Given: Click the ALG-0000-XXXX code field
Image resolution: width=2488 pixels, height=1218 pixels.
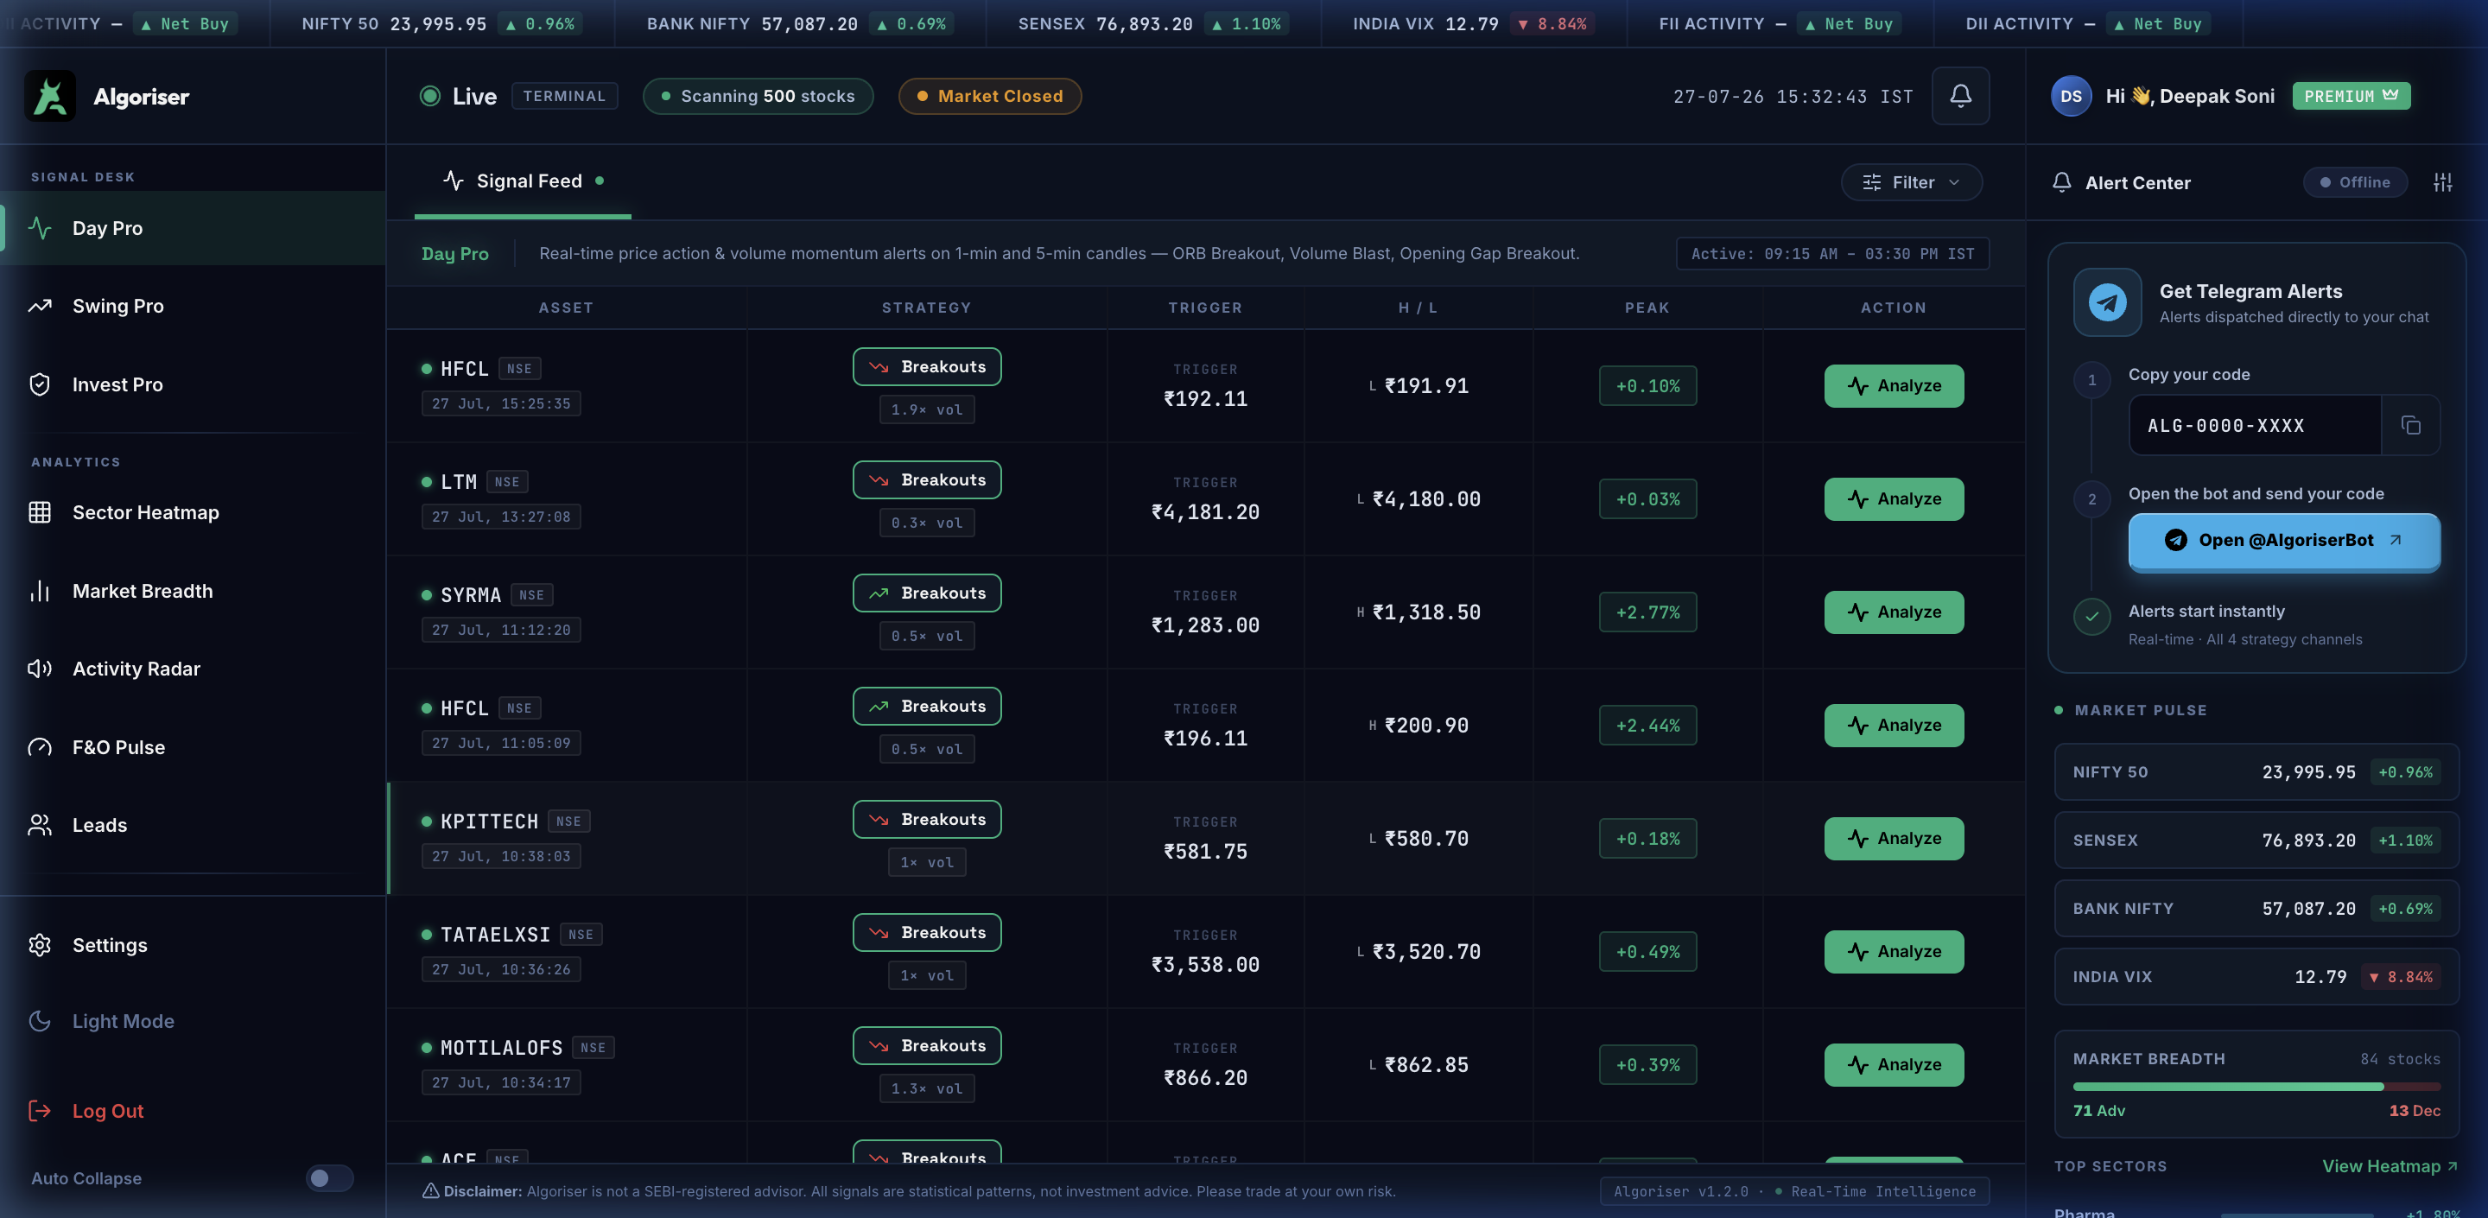Looking at the screenshot, I should tap(2254, 425).
